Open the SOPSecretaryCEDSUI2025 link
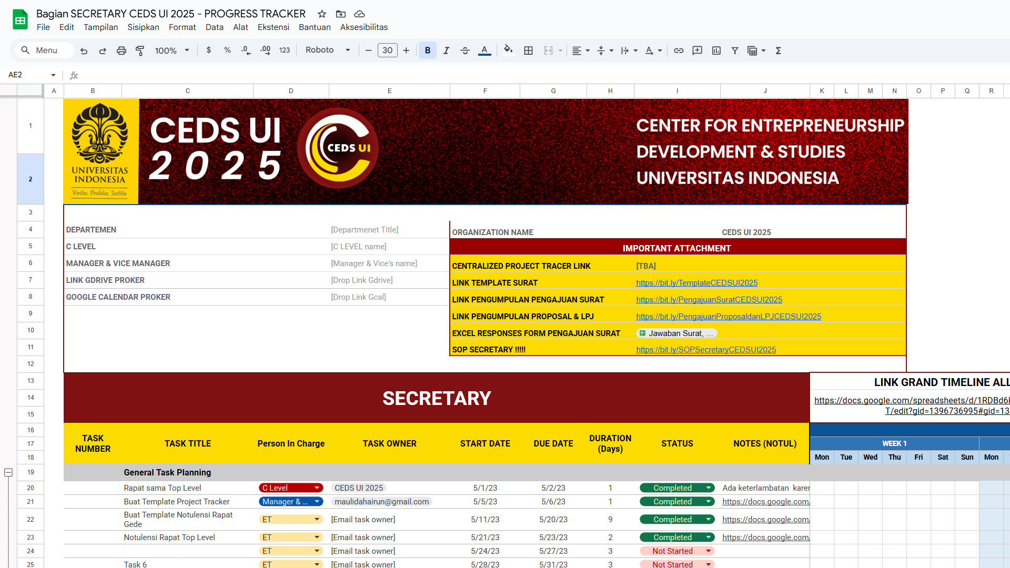 706,350
